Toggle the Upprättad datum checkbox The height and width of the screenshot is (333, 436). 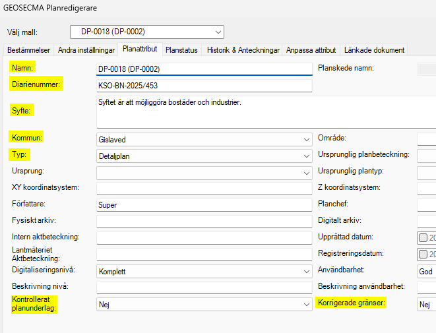tap(423, 237)
